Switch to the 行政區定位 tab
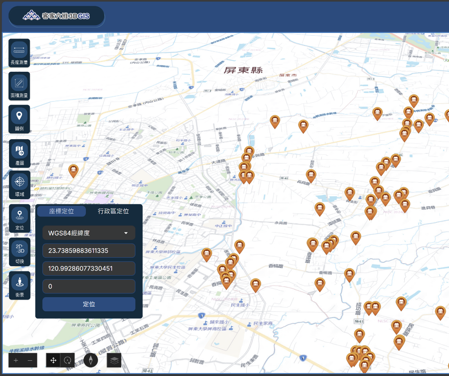The width and height of the screenshot is (449, 376). (x=113, y=211)
